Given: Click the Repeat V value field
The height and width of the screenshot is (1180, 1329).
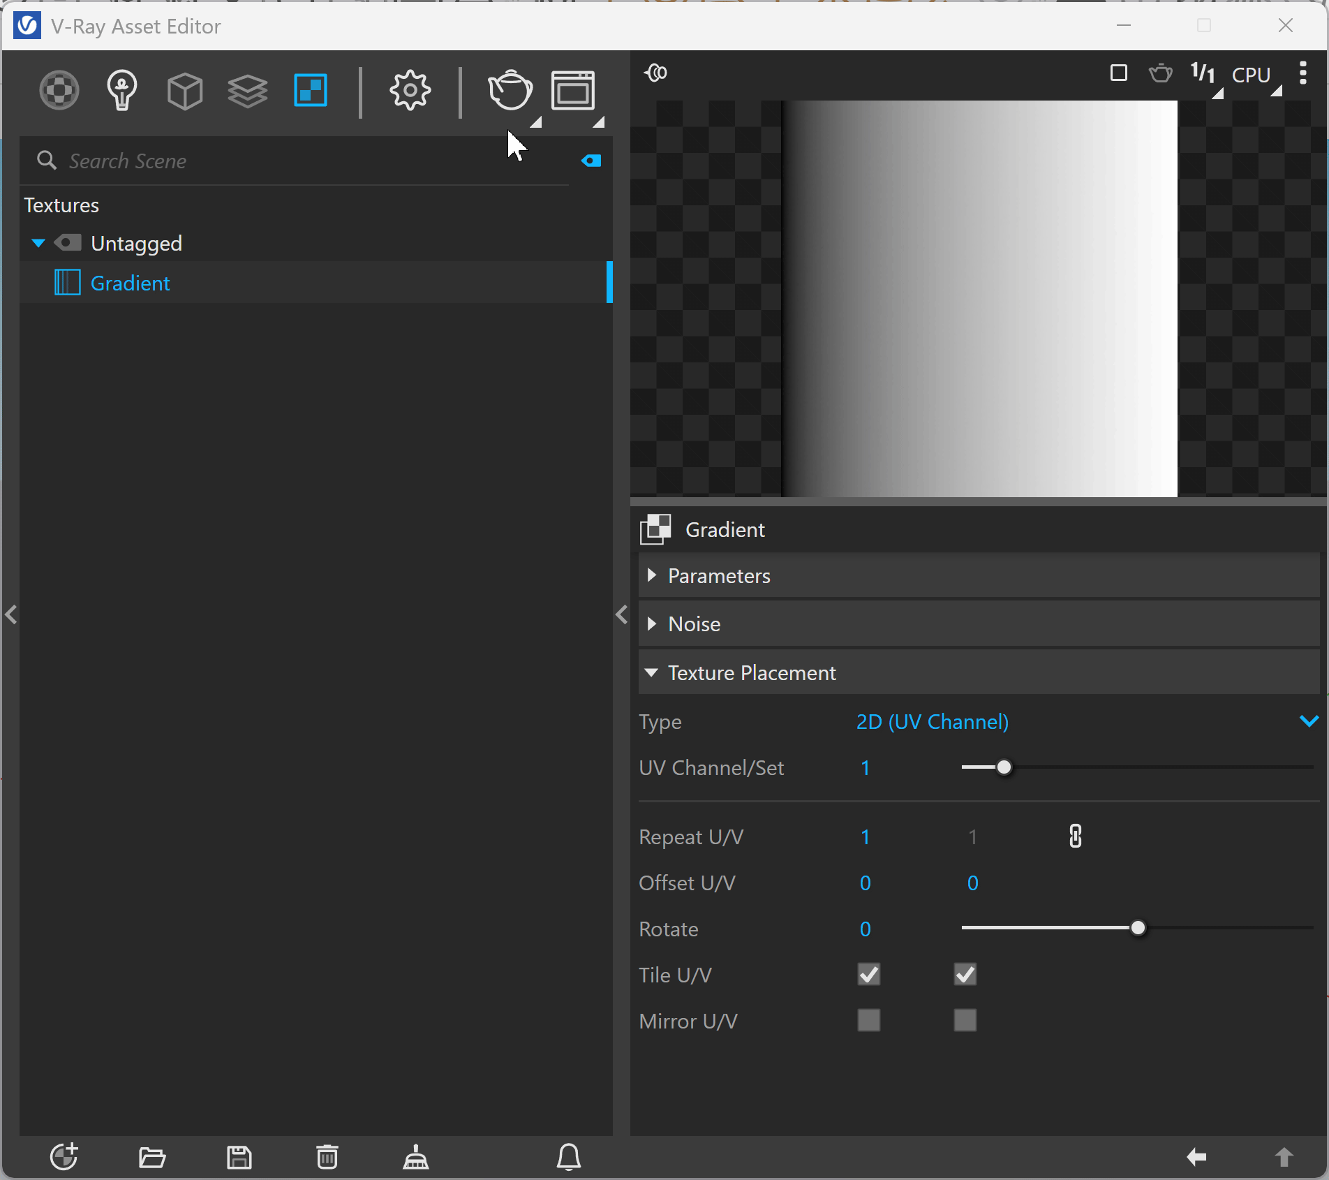Looking at the screenshot, I should pos(973,837).
